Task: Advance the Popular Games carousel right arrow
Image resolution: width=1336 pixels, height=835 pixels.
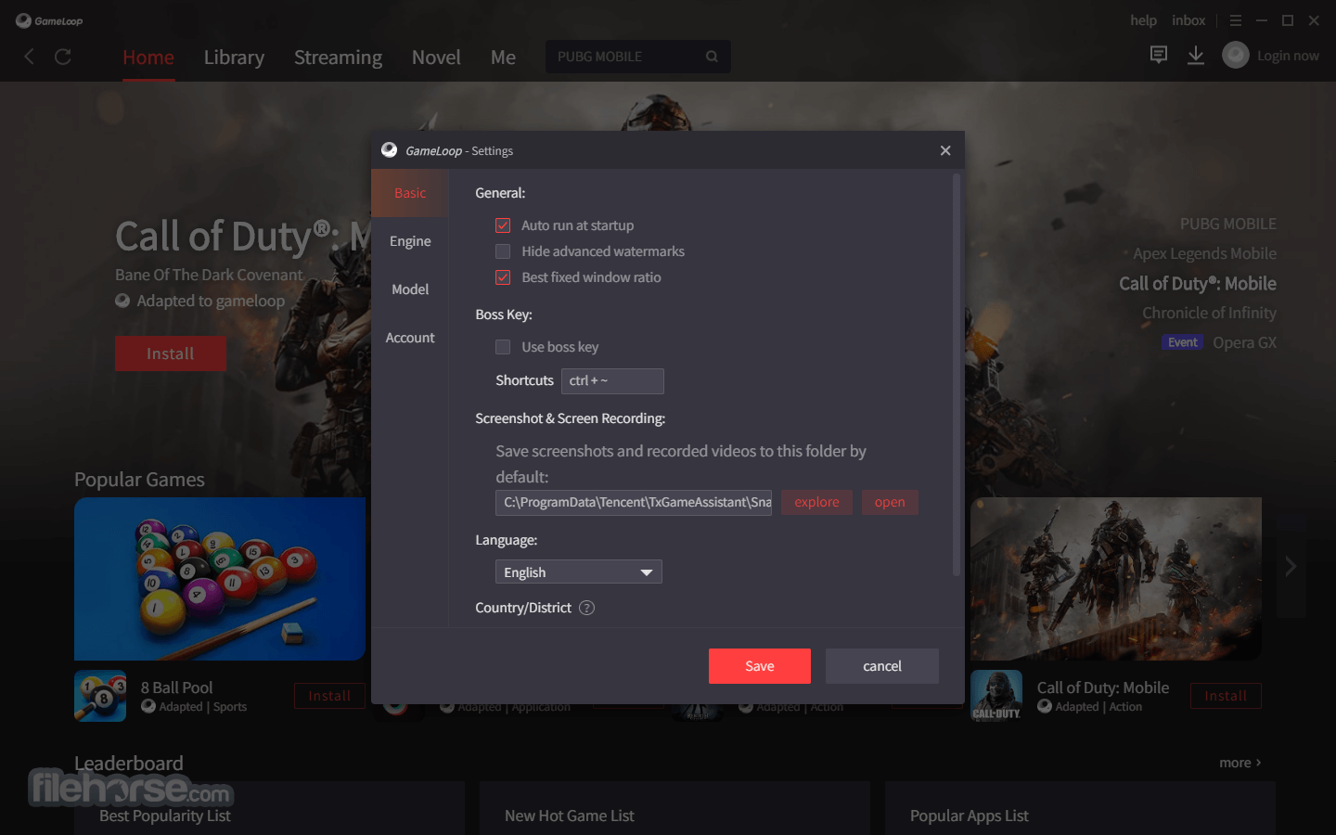Action: [x=1291, y=566]
